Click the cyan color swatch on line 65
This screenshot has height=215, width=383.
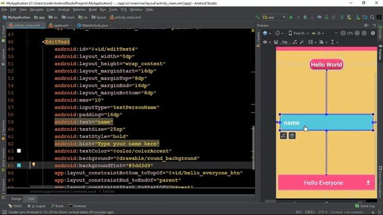coord(19,165)
